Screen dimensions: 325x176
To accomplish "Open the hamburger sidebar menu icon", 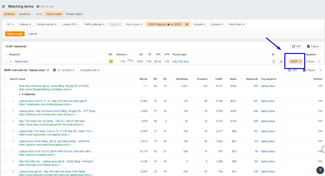I will pyautogui.click(x=4, y=7).
